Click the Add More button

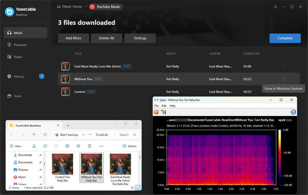(74, 38)
